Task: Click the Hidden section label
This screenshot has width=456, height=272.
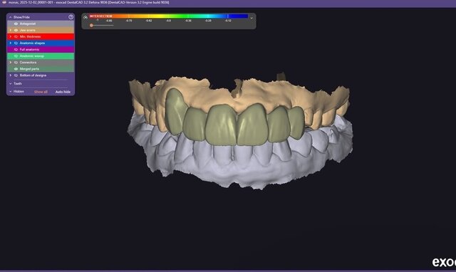Action: pyautogui.click(x=19, y=92)
